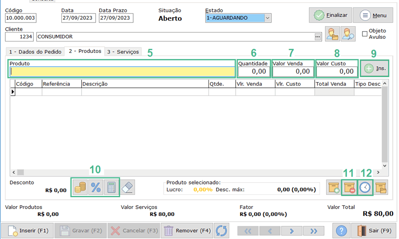Select the 2 - Produtos tab
399x239 pixels.
click(x=85, y=51)
